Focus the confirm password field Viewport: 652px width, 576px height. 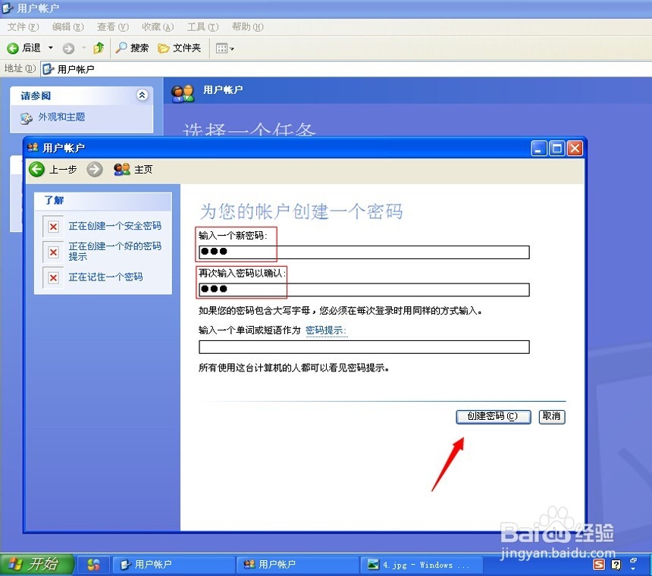tap(364, 290)
